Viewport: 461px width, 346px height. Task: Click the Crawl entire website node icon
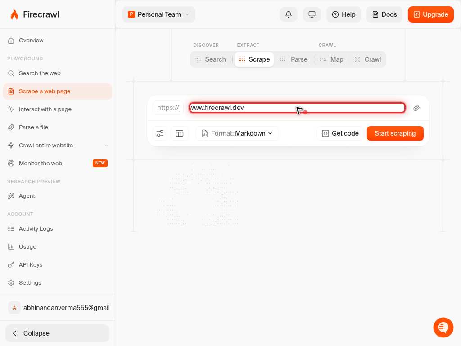pos(11,146)
